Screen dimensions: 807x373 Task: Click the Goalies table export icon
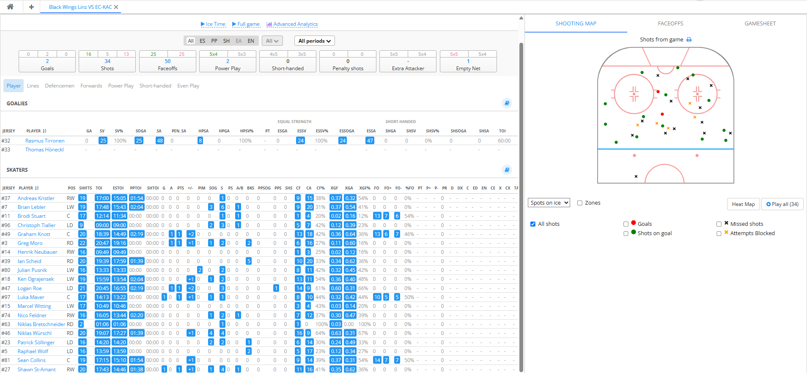click(x=507, y=103)
